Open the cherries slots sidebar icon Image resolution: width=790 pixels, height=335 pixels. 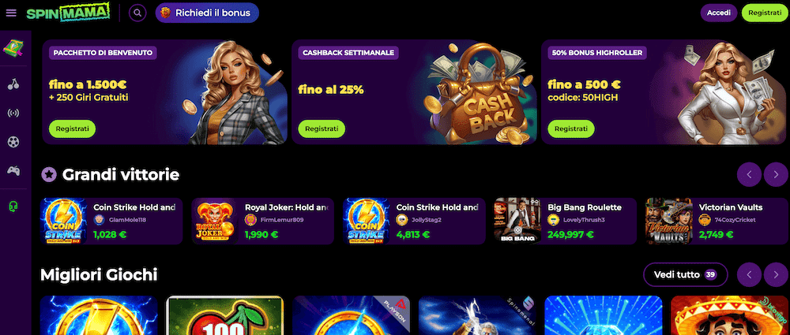tap(13, 84)
